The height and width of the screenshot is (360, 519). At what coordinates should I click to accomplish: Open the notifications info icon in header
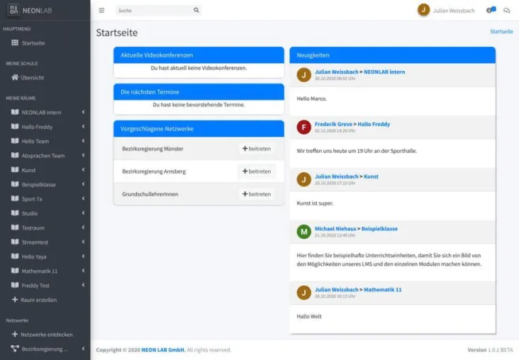click(x=491, y=10)
